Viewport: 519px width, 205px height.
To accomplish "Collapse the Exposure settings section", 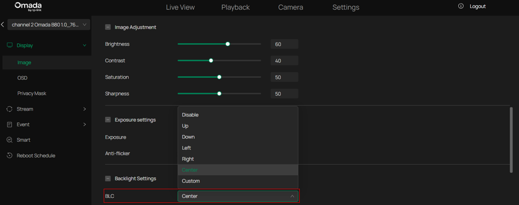I will point(108,120).
